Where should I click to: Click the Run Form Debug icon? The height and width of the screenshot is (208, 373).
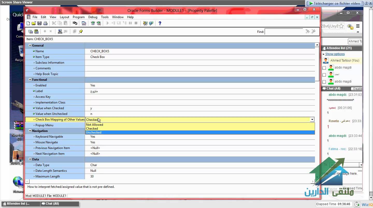click(x=99, y=23)
